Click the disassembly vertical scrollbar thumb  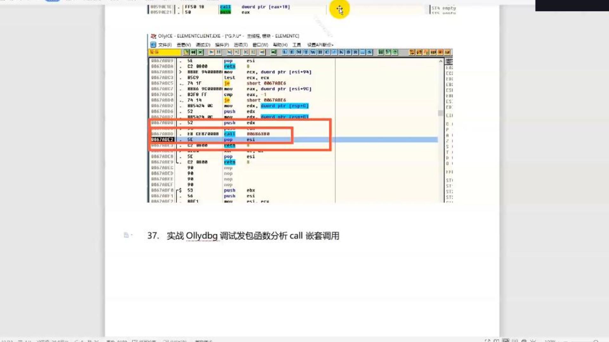click(x=441, y=113)
